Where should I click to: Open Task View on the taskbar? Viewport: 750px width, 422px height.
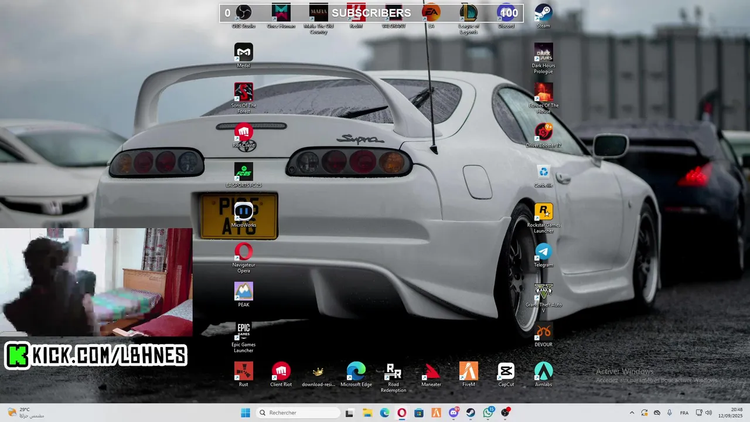(350, 413)
